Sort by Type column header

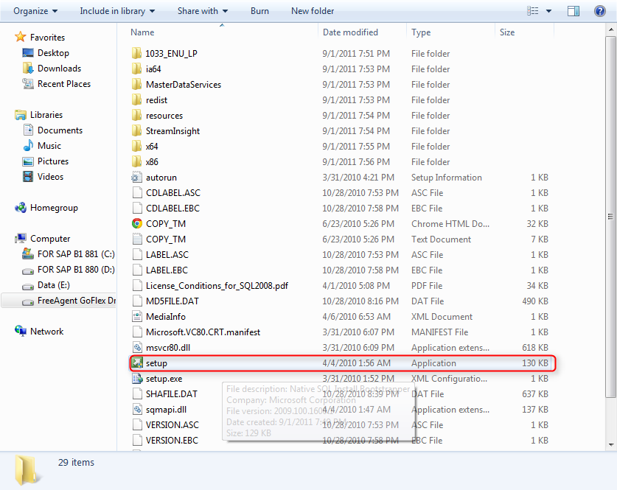coord(421,32)
